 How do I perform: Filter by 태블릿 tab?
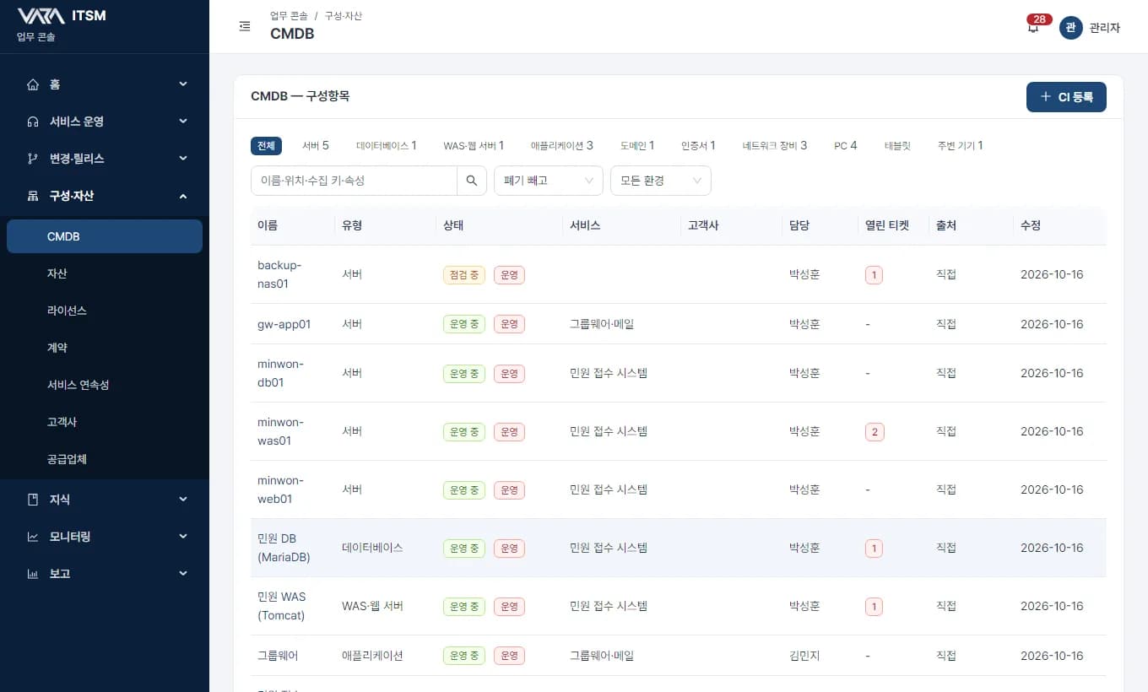[x=897, y=146]
